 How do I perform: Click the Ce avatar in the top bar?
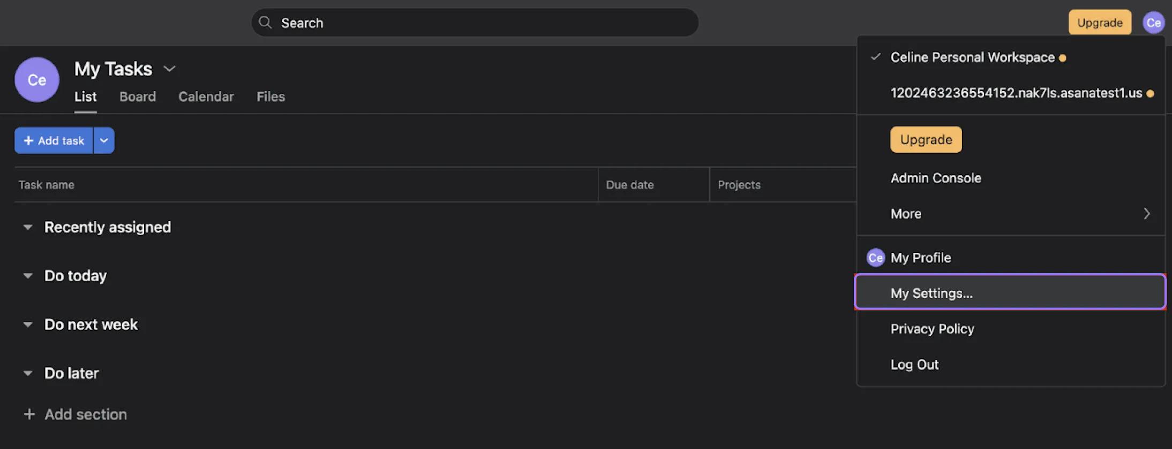click(1153, 23)
